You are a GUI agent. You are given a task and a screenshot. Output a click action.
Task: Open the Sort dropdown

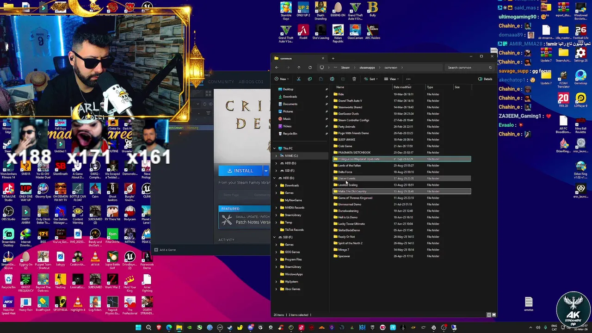pyautogui.click(x=370, y=79)
